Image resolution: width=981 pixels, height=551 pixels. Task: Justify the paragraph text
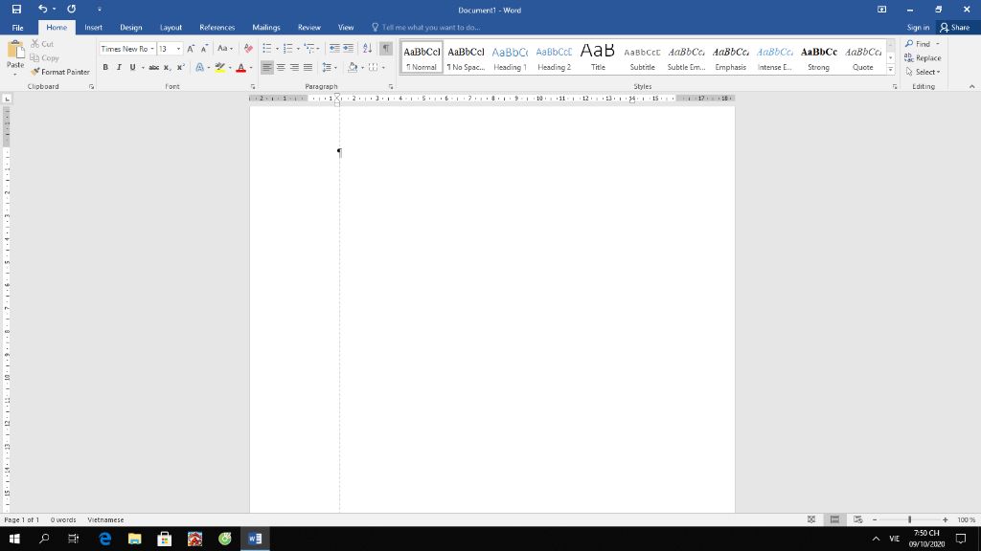[x=308, y=68]
